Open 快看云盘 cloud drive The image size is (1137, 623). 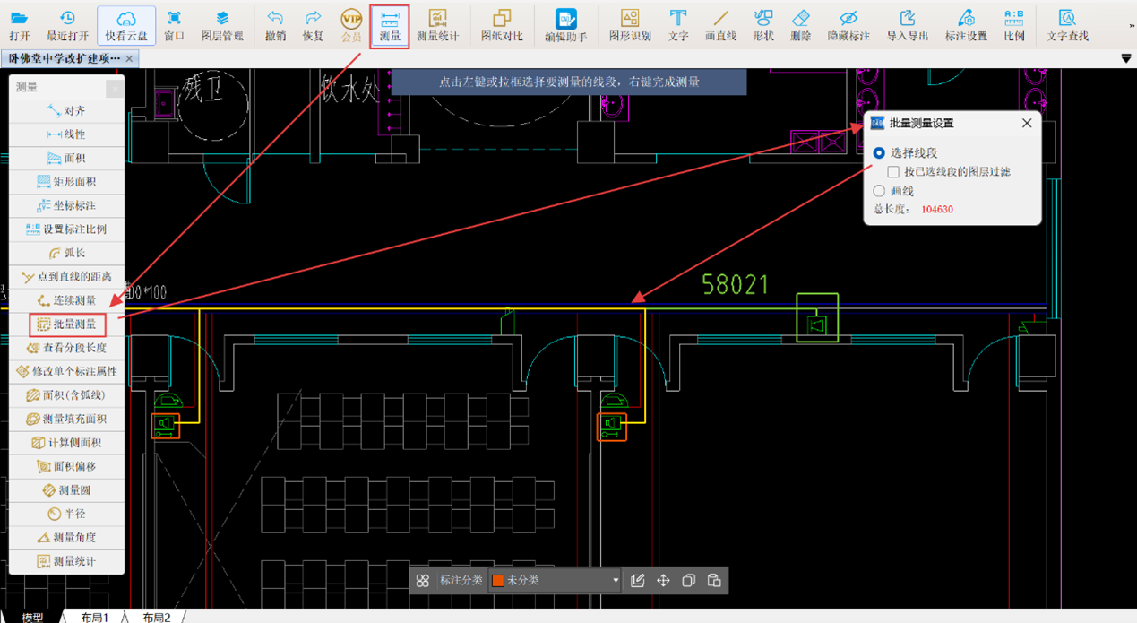pos(126,25)
